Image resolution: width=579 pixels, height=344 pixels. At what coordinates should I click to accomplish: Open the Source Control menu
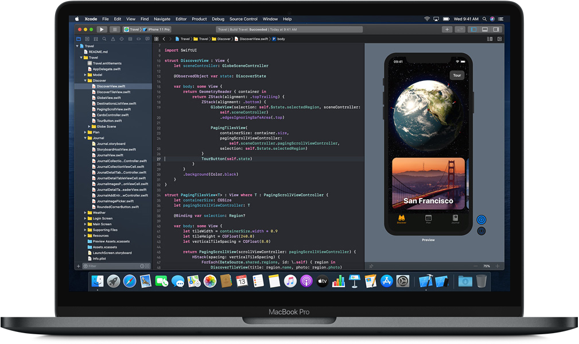[x=243, y=19]
